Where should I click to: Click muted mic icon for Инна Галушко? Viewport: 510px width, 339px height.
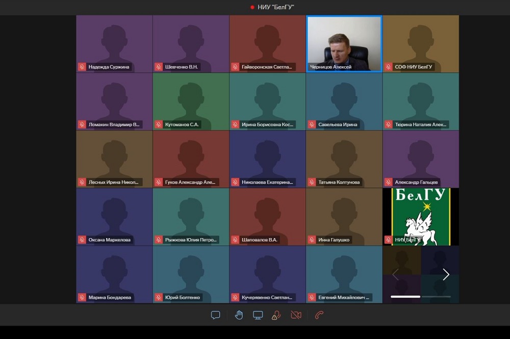pos(311,240)
